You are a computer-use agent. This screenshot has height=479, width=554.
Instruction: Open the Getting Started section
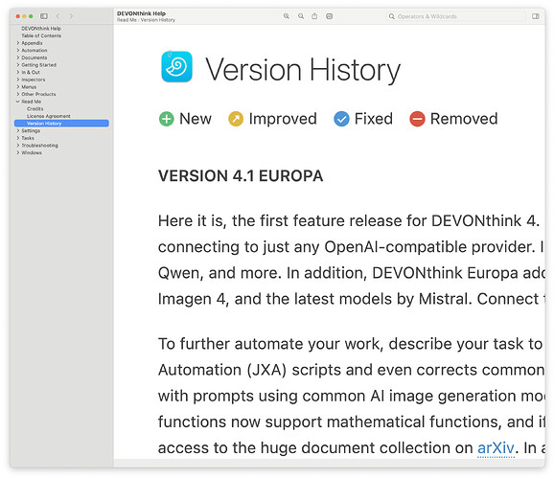(x=39, y=65)
